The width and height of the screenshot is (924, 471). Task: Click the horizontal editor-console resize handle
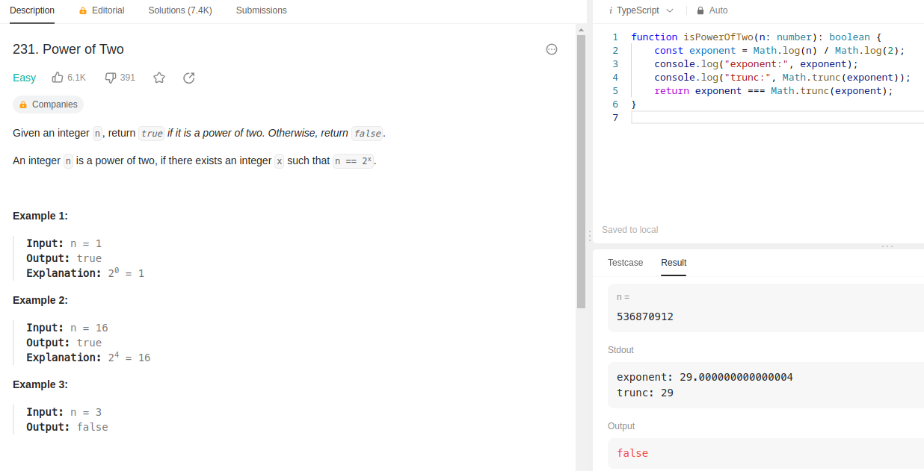tap(887, 246)
